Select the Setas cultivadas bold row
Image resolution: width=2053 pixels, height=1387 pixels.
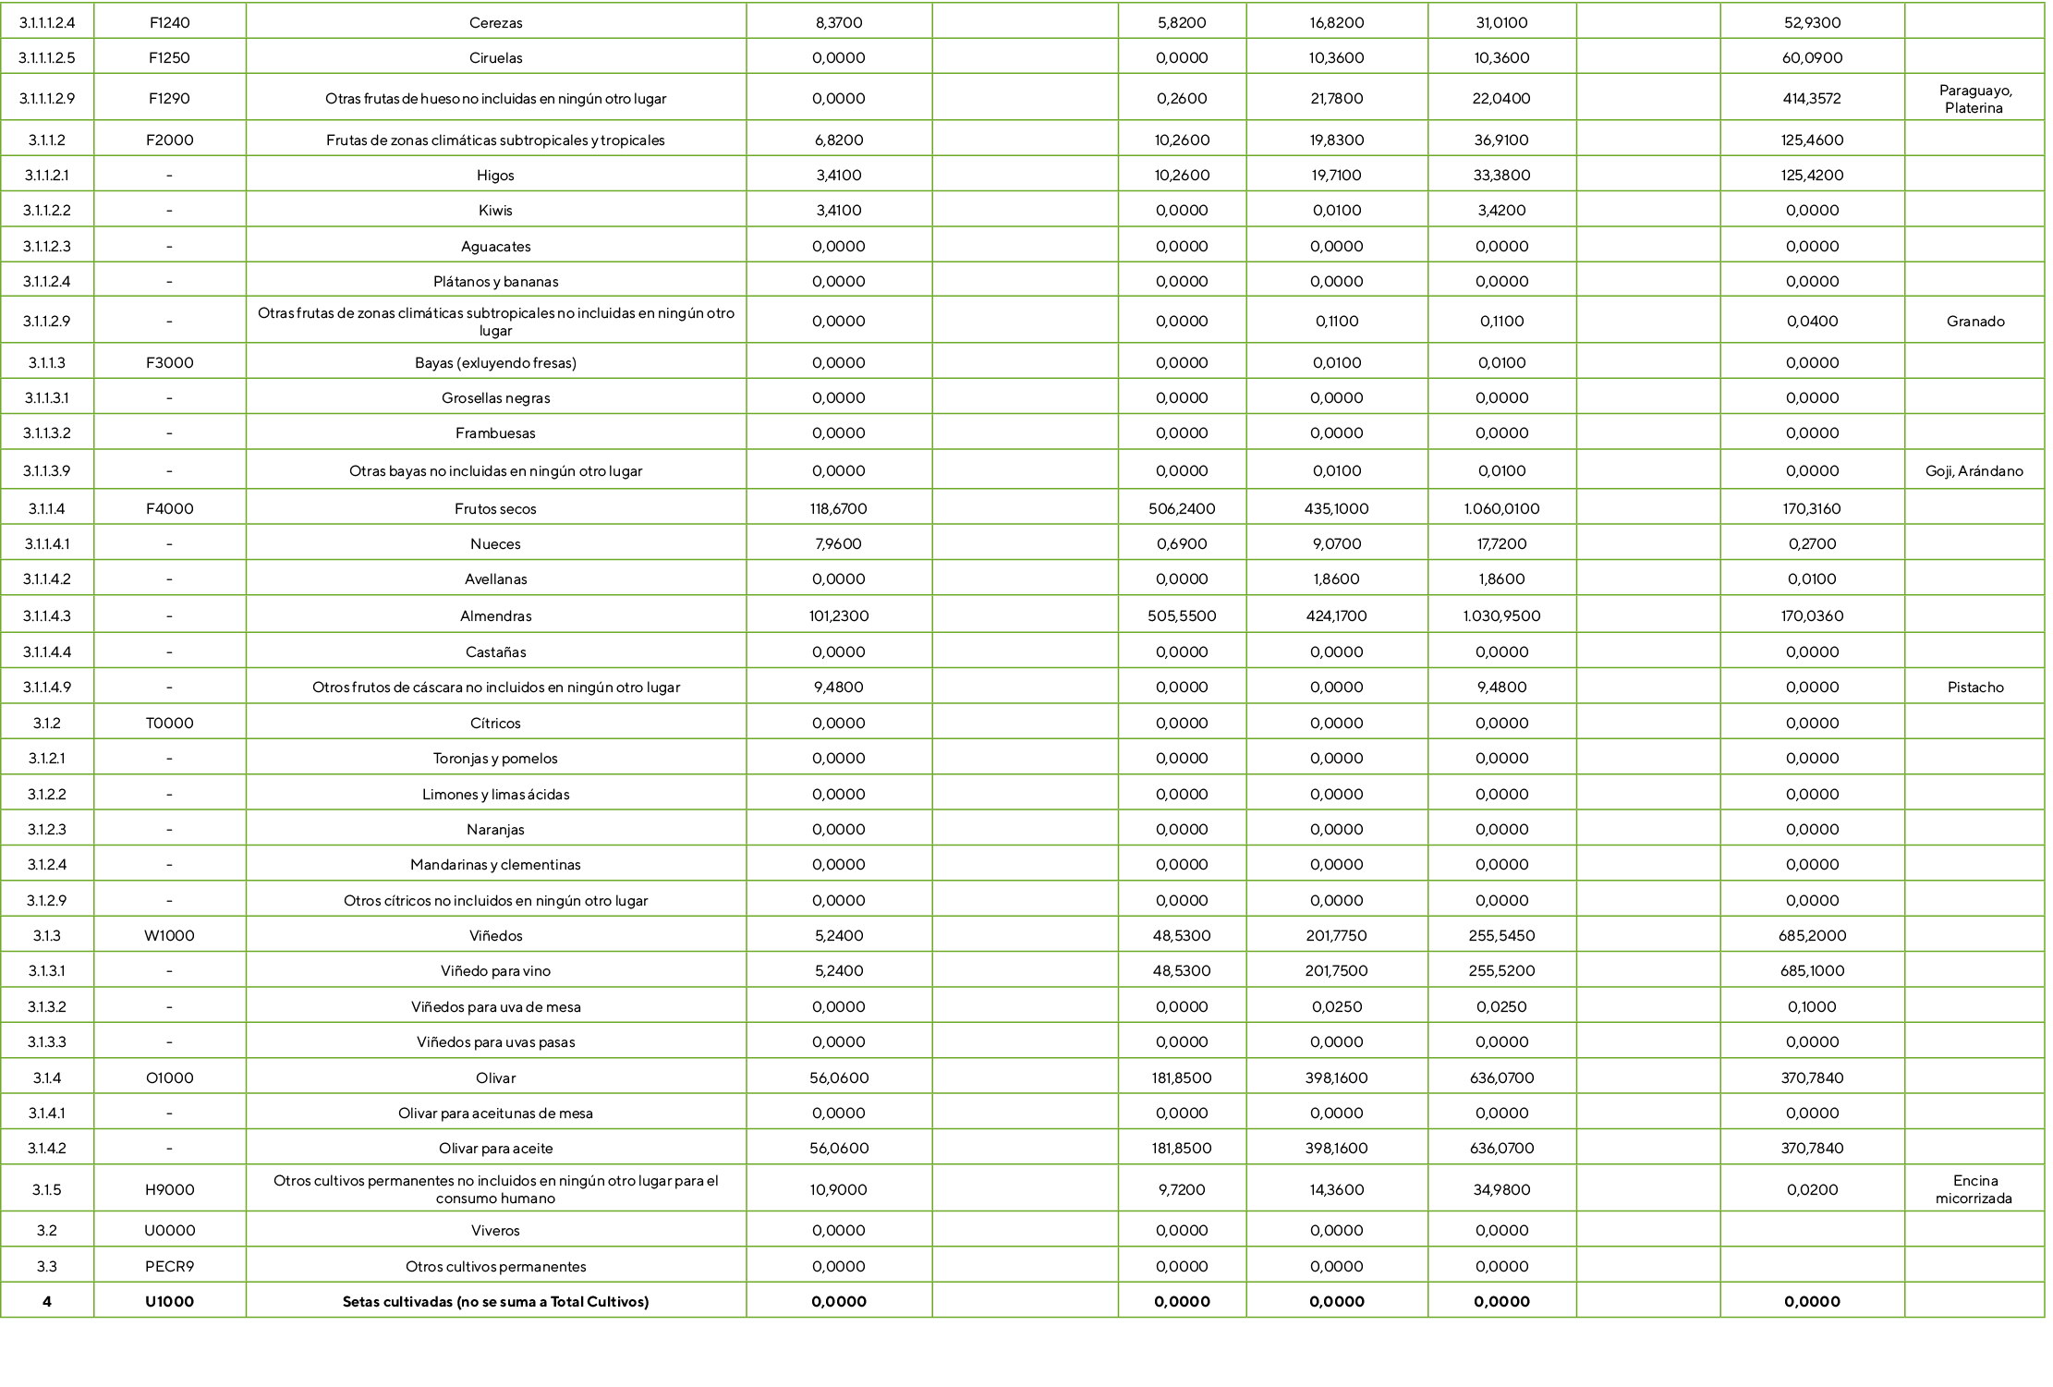pyautogui.click(x=496, y=1301)
